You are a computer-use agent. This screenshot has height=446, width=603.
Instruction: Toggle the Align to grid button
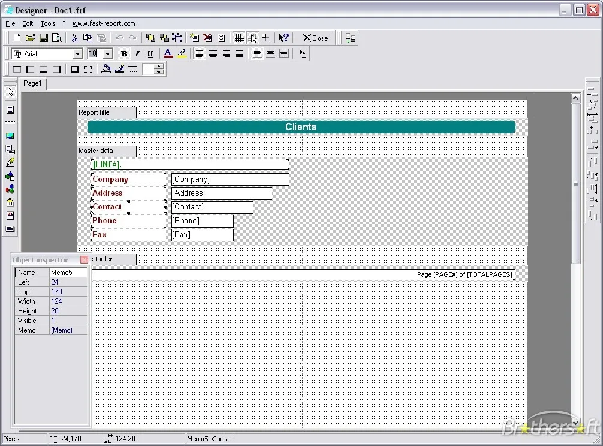point(253,38)
